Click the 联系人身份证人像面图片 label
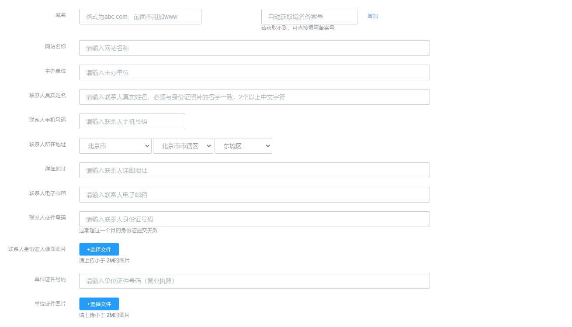The image size is (572, 327). tap(37, 249)
